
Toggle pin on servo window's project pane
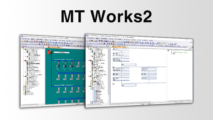coord(42,46)
